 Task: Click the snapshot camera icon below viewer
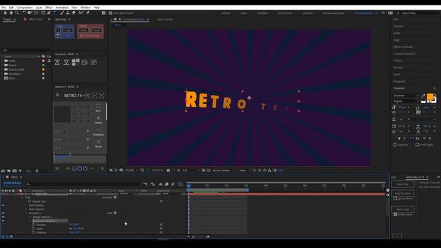point(168,170)
